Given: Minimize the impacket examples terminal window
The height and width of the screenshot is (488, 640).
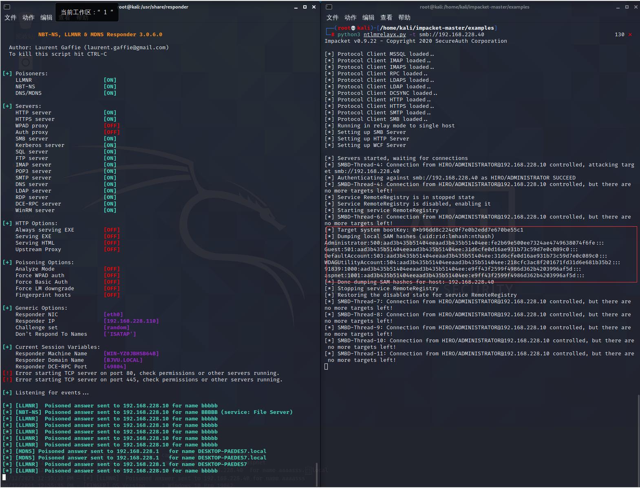Looking at the screenshot, I should [618, 7].
